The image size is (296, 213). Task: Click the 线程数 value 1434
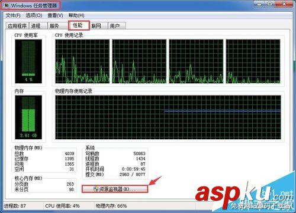coord(140,159)
